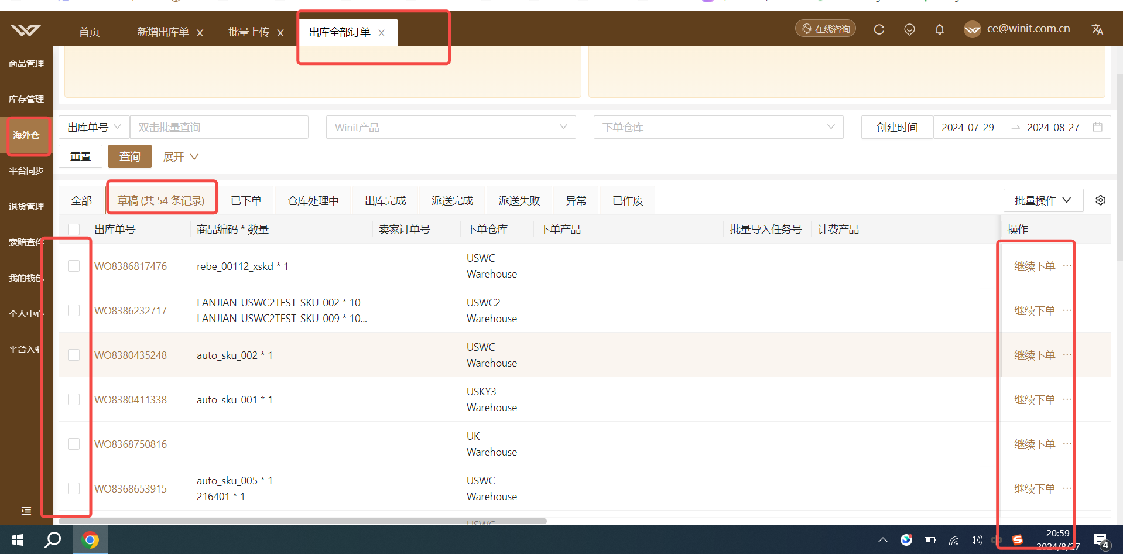Check the row WO8380411338 checkbox

(74, 399)
